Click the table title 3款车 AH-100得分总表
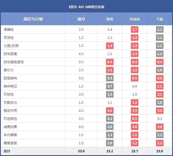 coord(86,6)
